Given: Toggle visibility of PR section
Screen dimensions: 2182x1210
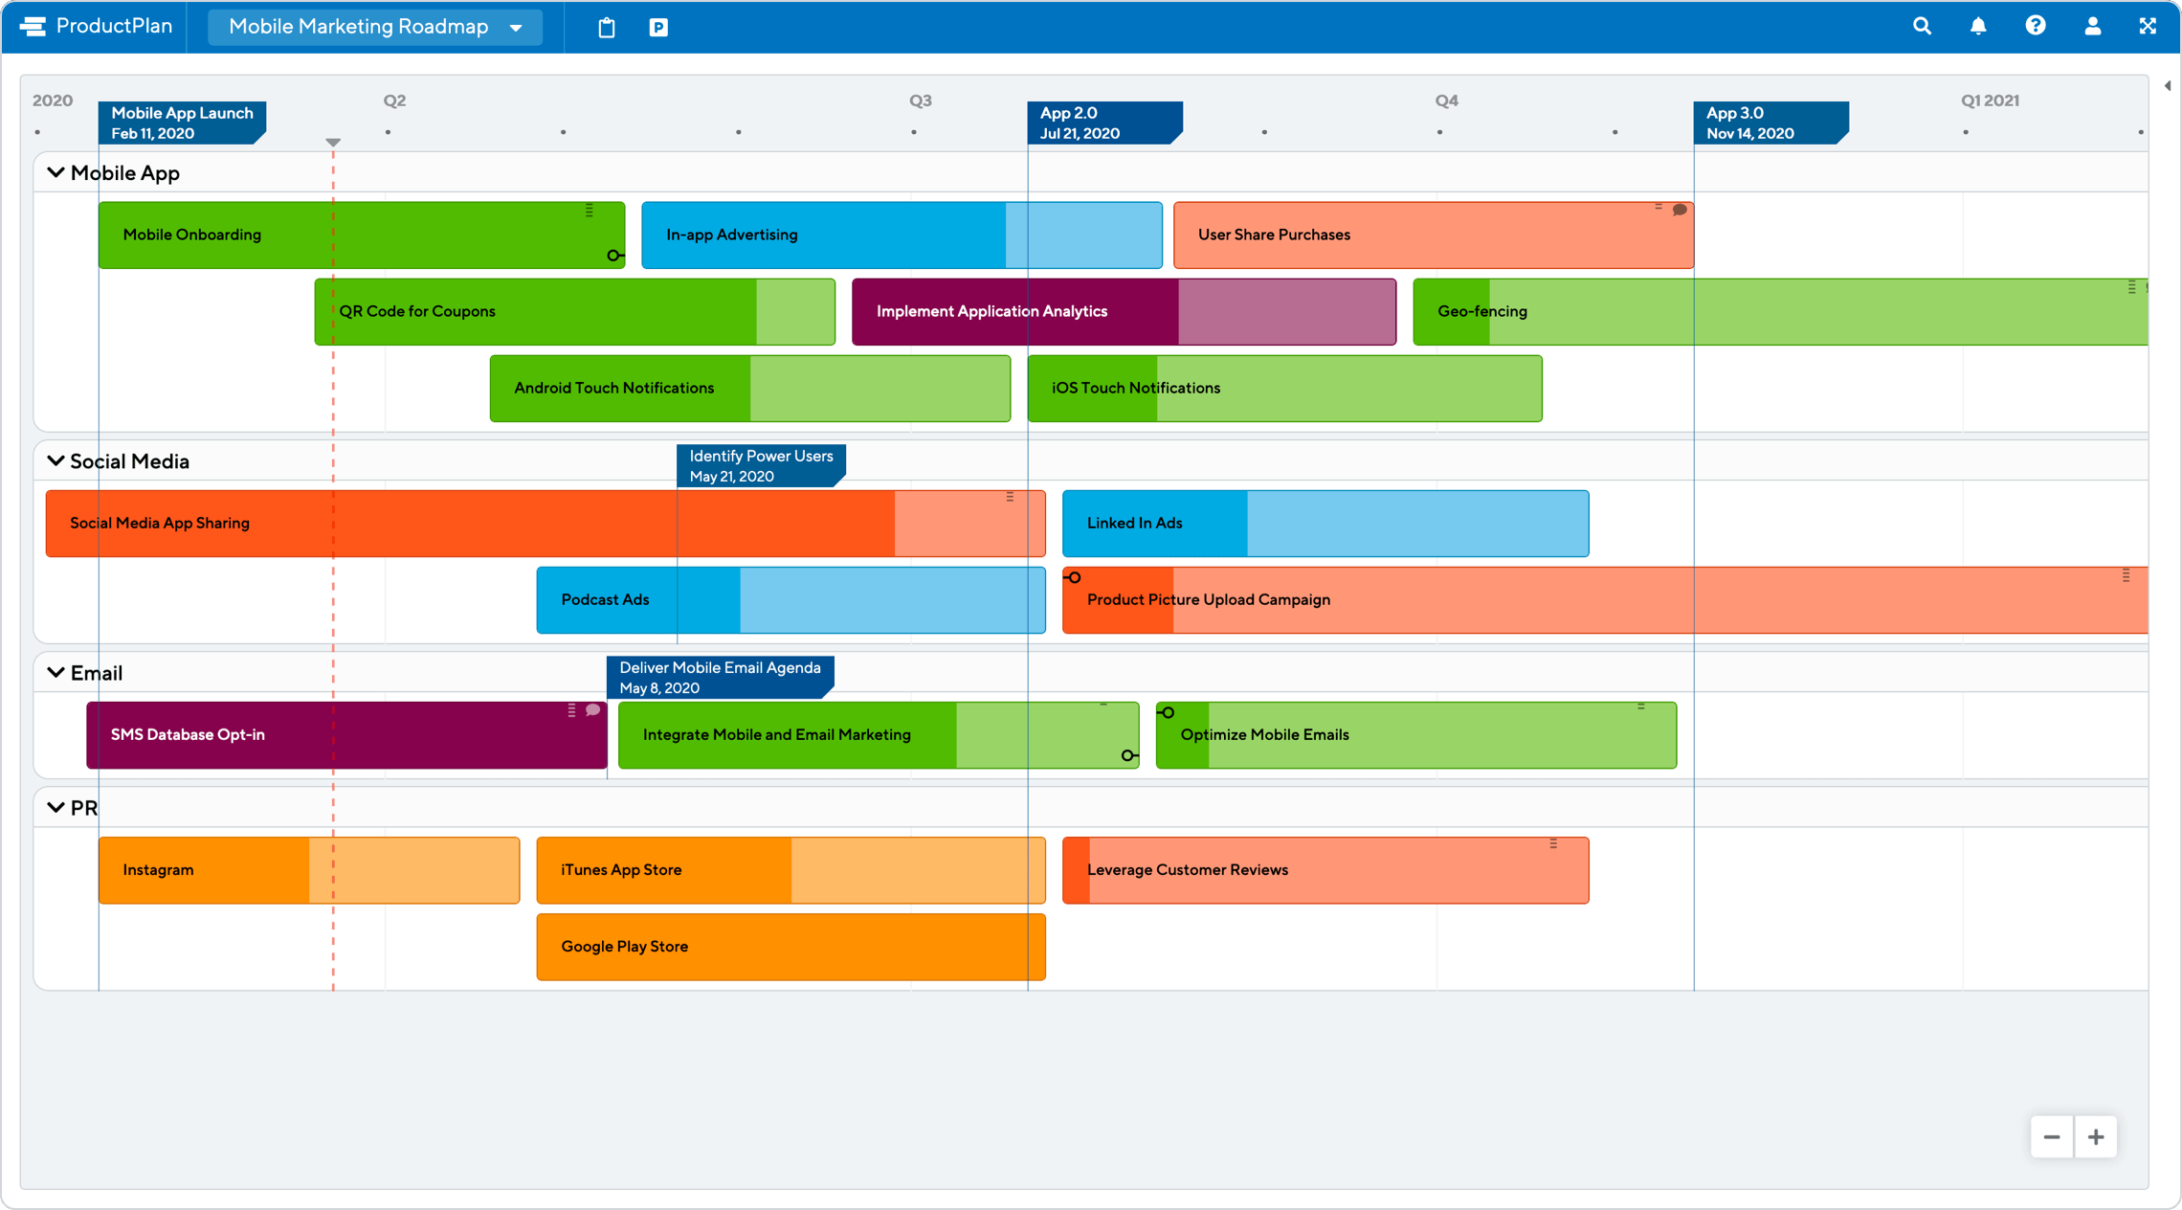Looking at the screenshot, I should pos(56,805).
